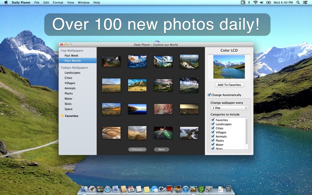Launch Launchpad rocket icon in Dock

pyautogui.click(x=92, y=189)
